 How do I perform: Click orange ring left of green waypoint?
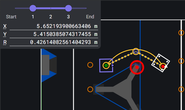coord(90,65)
